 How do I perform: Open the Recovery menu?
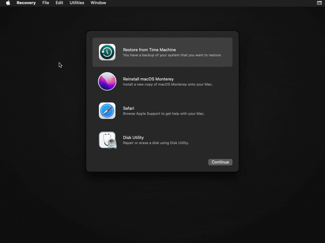(26, 3)
